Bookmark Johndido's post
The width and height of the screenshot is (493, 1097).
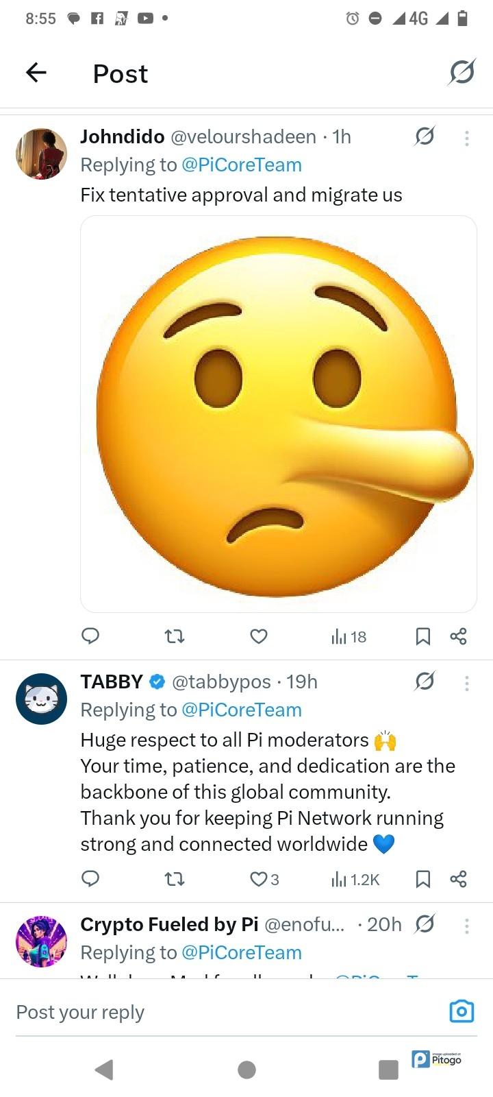coord(423,636)
